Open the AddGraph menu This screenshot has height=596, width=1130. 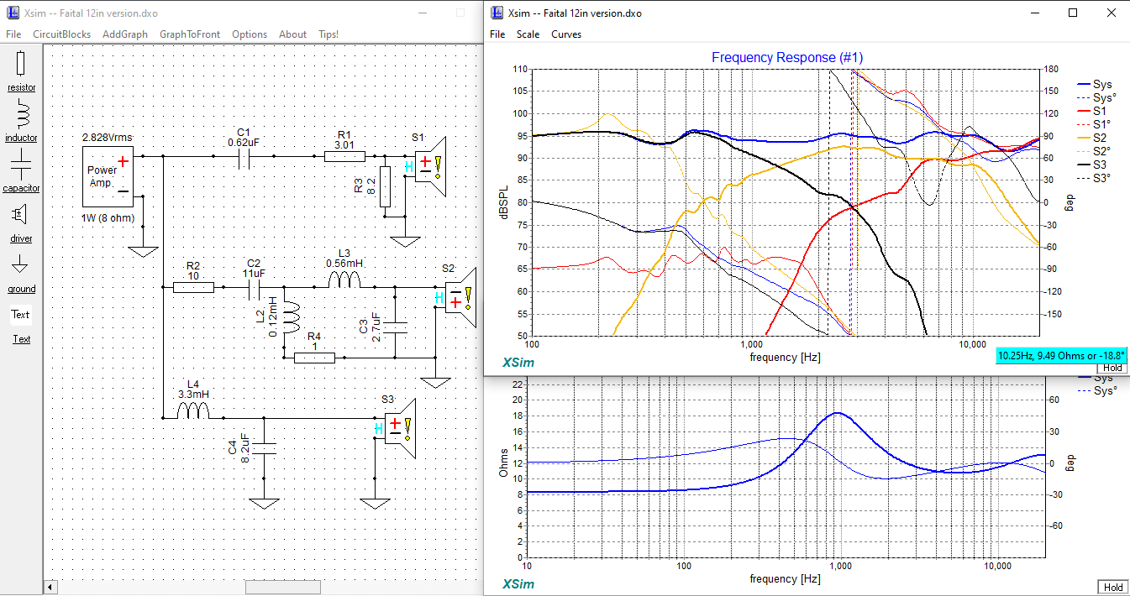pyautogui.click(x=124, y=34)
